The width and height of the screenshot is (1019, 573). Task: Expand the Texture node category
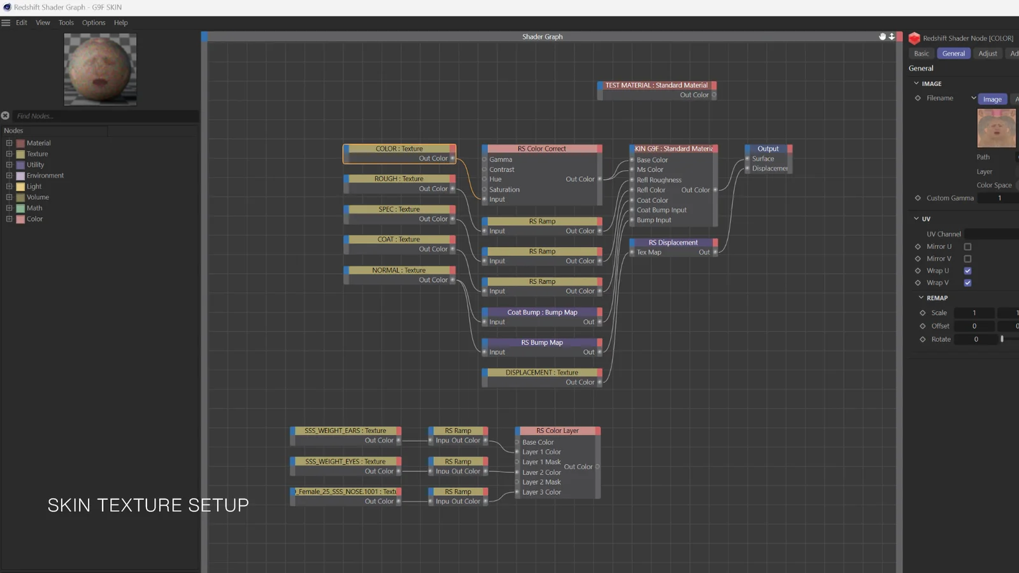(9, 154)
